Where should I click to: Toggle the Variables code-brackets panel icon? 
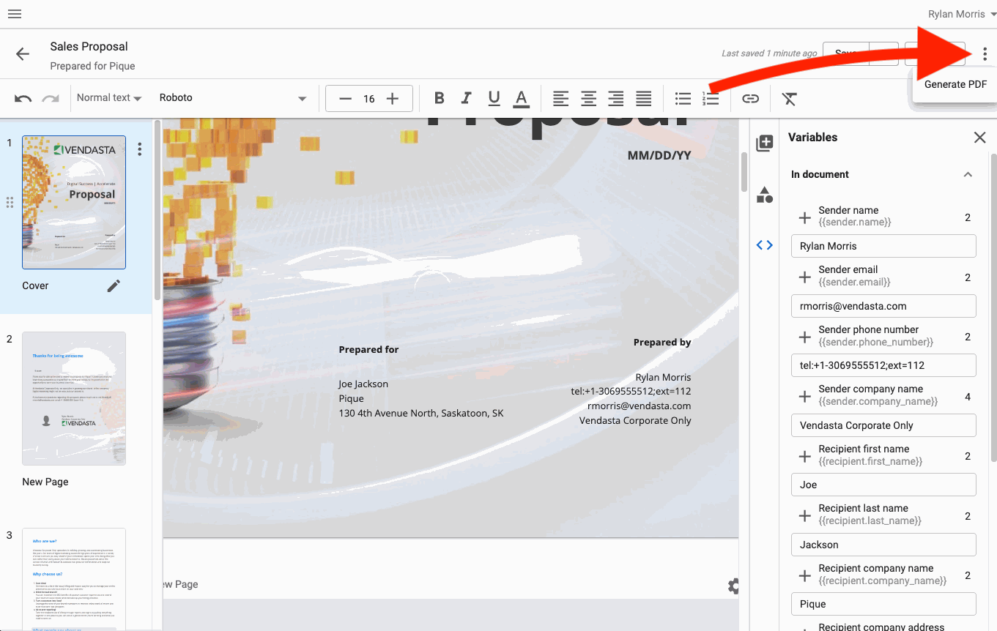(x=765, y=245)
